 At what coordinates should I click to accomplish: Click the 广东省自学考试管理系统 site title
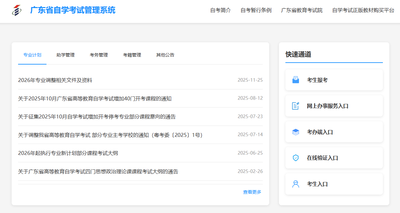click(73, 10)
